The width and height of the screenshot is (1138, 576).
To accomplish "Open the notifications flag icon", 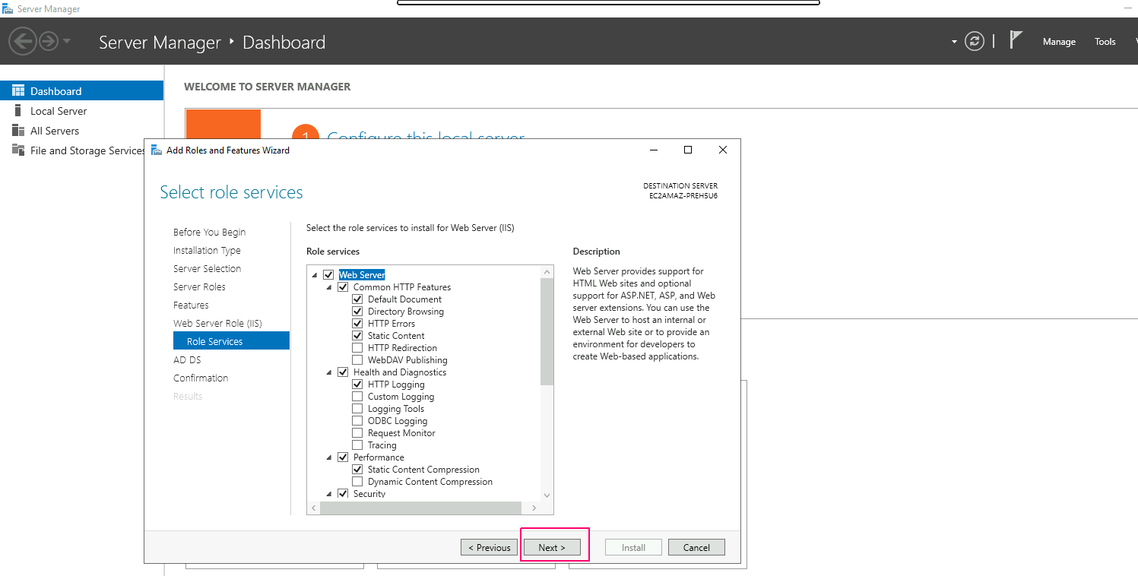I will coord(1016,40).
